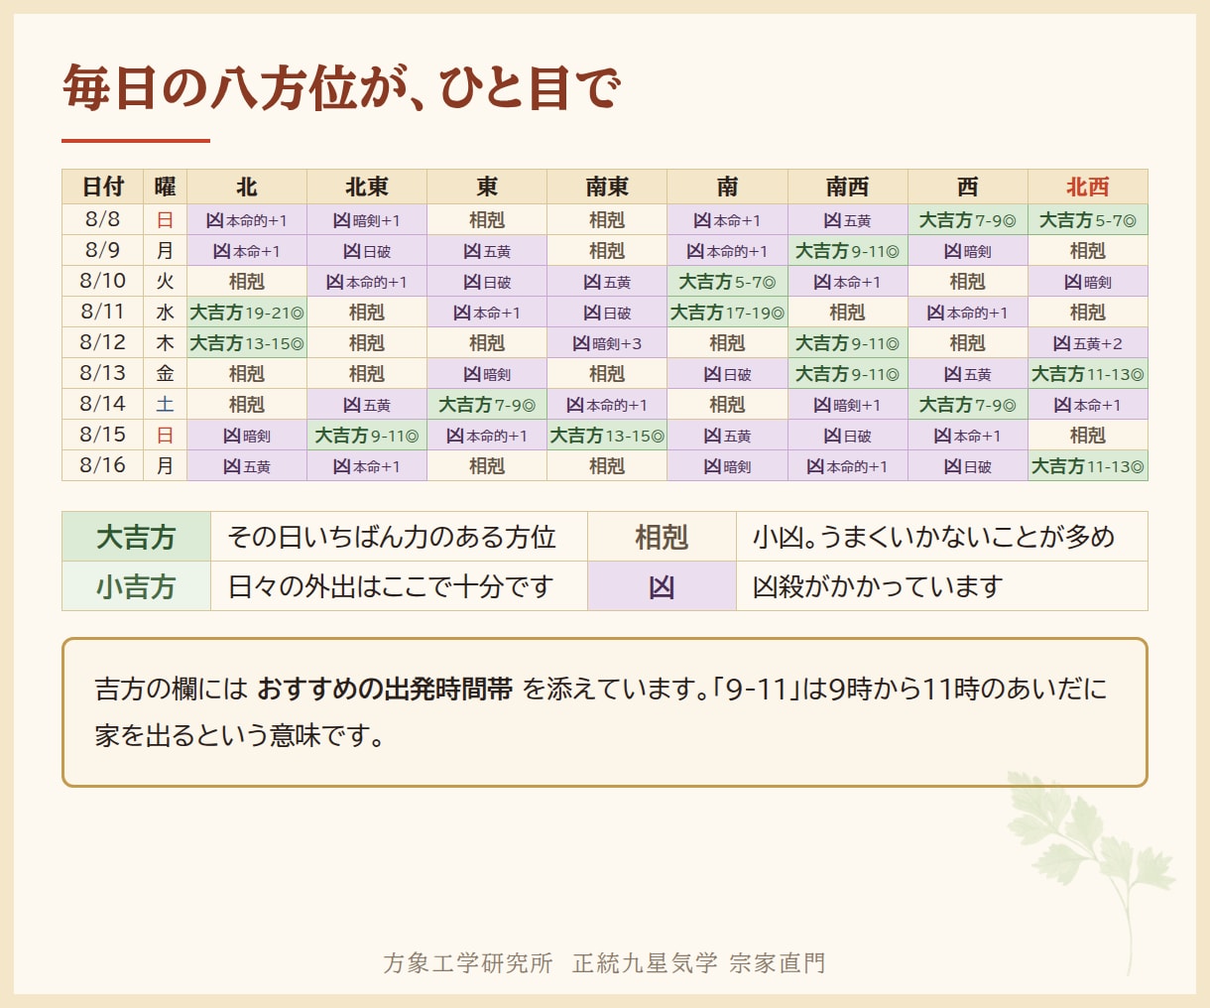Viewport: 1210px width, 1008px height.
Task: Click the red 北西 column header
Action: (1088, 187)
